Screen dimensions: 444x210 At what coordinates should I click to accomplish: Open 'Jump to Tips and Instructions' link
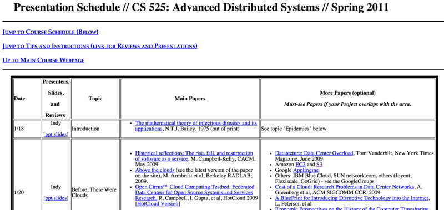pyautogui.click(x=100, y=46)
